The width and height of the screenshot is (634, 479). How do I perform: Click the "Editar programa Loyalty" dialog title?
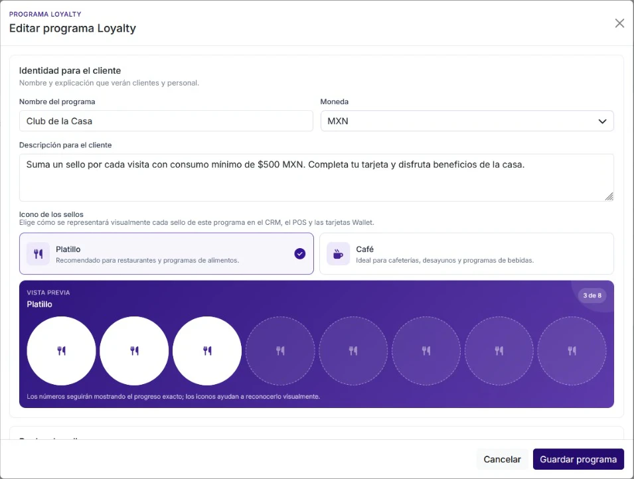pyautogui.click(x=73, y=29)
